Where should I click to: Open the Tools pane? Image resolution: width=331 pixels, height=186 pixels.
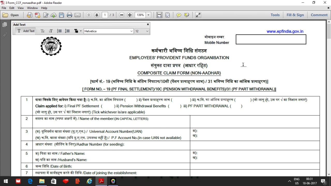[x=275, y=15]
